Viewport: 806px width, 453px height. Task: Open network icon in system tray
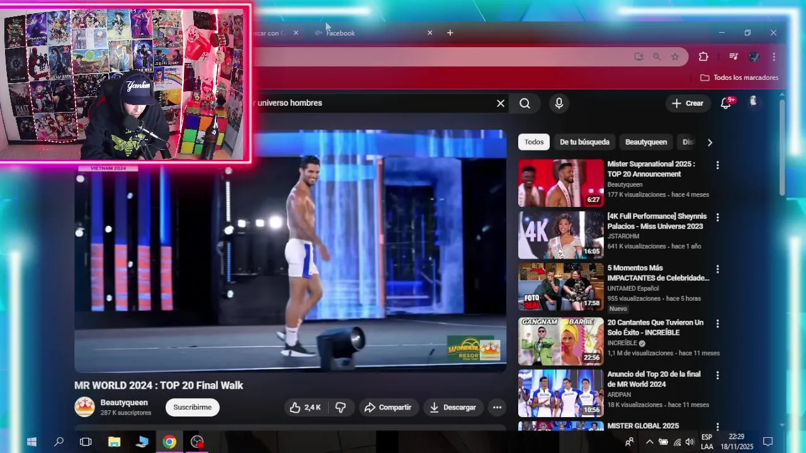point(677,442)
